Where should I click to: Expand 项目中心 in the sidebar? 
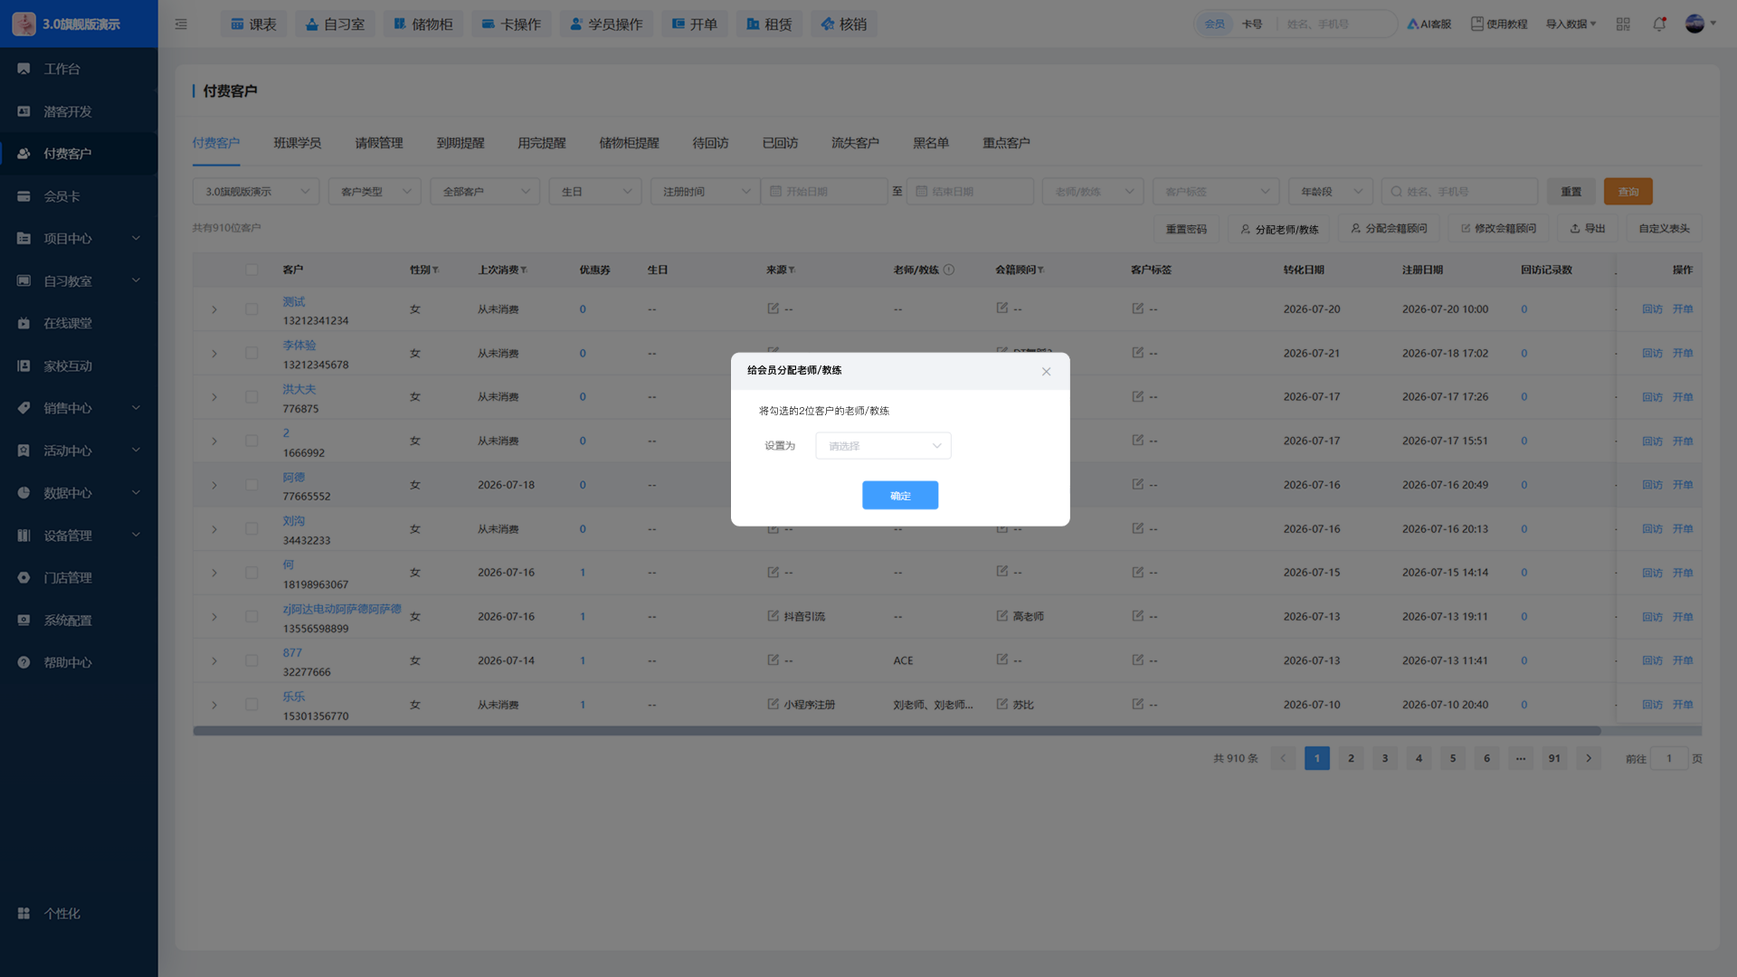tap(79, 239)
